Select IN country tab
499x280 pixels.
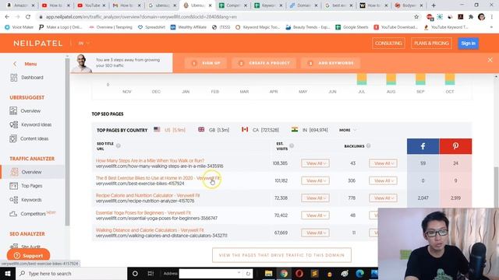310,130
